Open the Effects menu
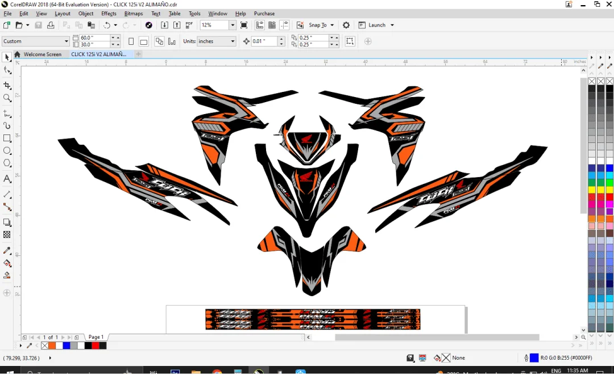The height and width of the screenshot is (383, 614). point(109,13)
